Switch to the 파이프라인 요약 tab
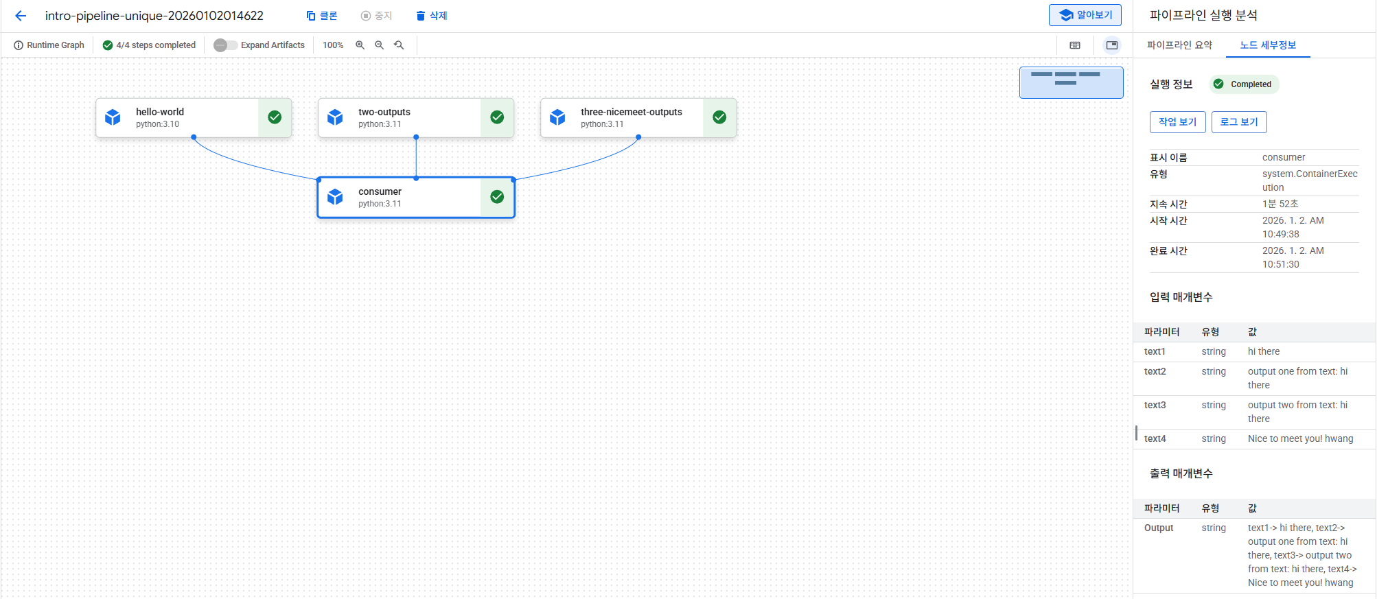 (1179, 45)
